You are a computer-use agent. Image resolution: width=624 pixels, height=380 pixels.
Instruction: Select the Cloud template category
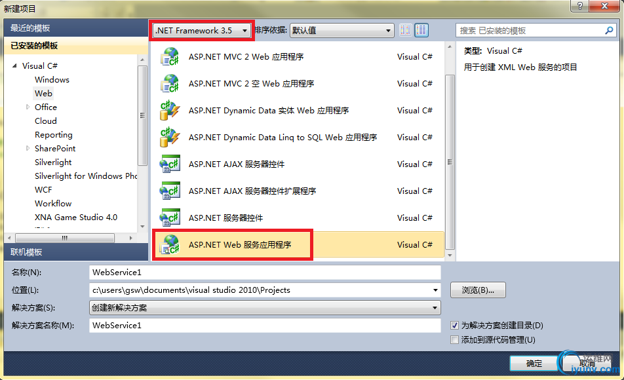pos(46,121)
